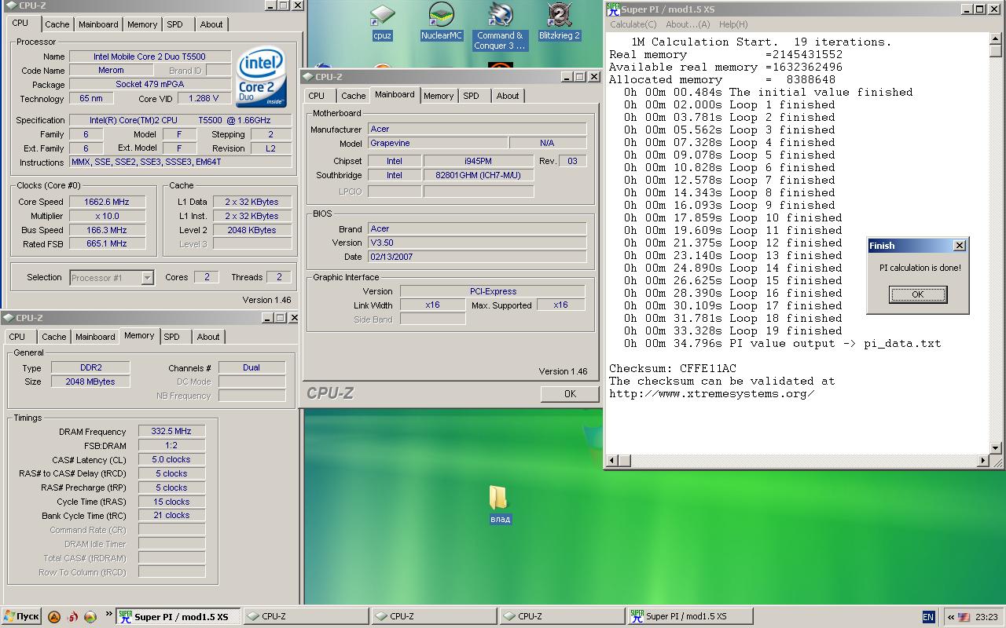This screenshot has height=628, width=1006.
Task: Open SPD tab in top CPU-Z window
Action: click(x=174, y=24)
